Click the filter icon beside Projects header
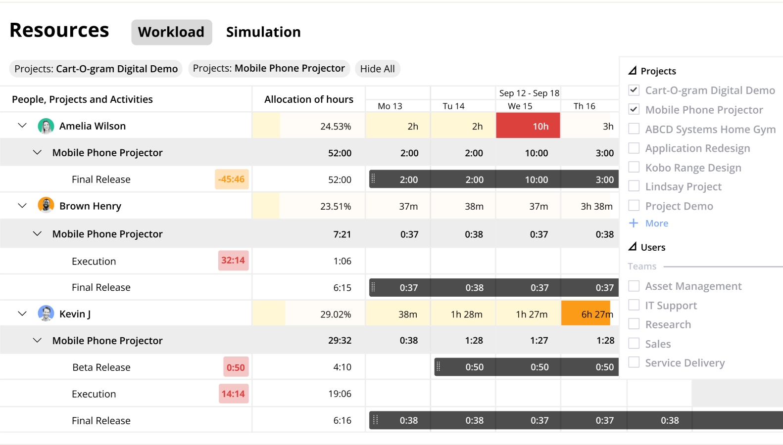783x445 pixels. click(634, 70)
